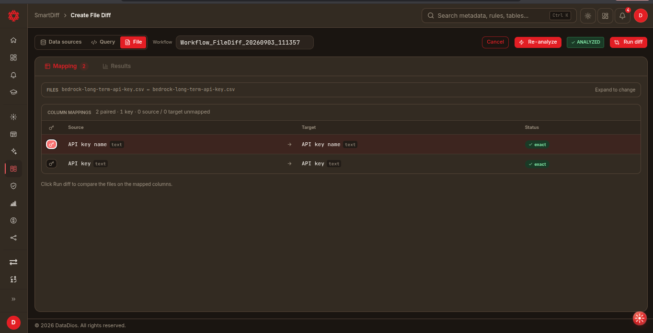Switch to the Query mode
653x333 pixels.
103,42
